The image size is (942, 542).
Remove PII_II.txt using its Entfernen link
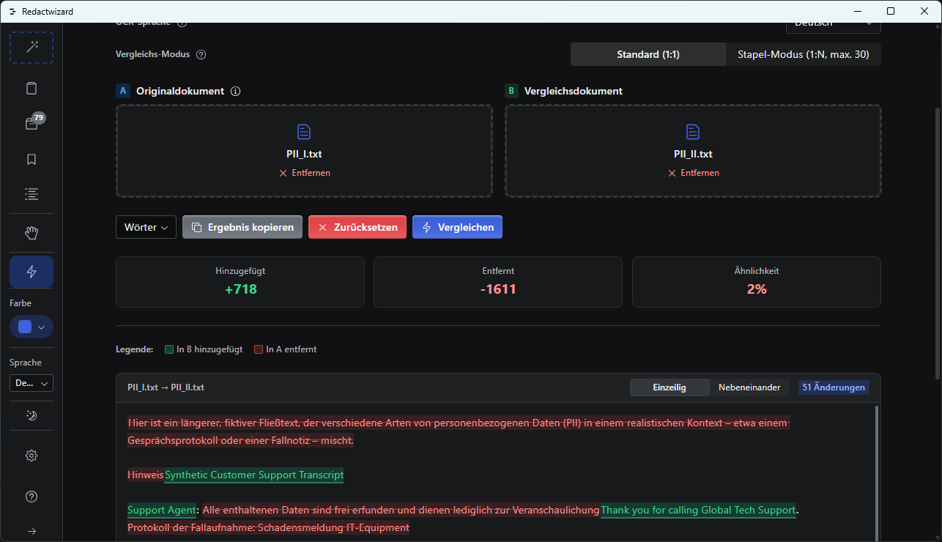click(x=693, y=173)
